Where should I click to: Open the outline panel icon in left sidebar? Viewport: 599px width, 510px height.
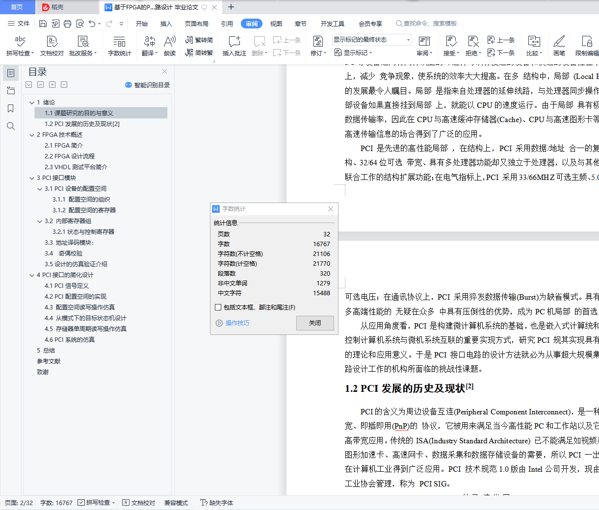point(11,73)
